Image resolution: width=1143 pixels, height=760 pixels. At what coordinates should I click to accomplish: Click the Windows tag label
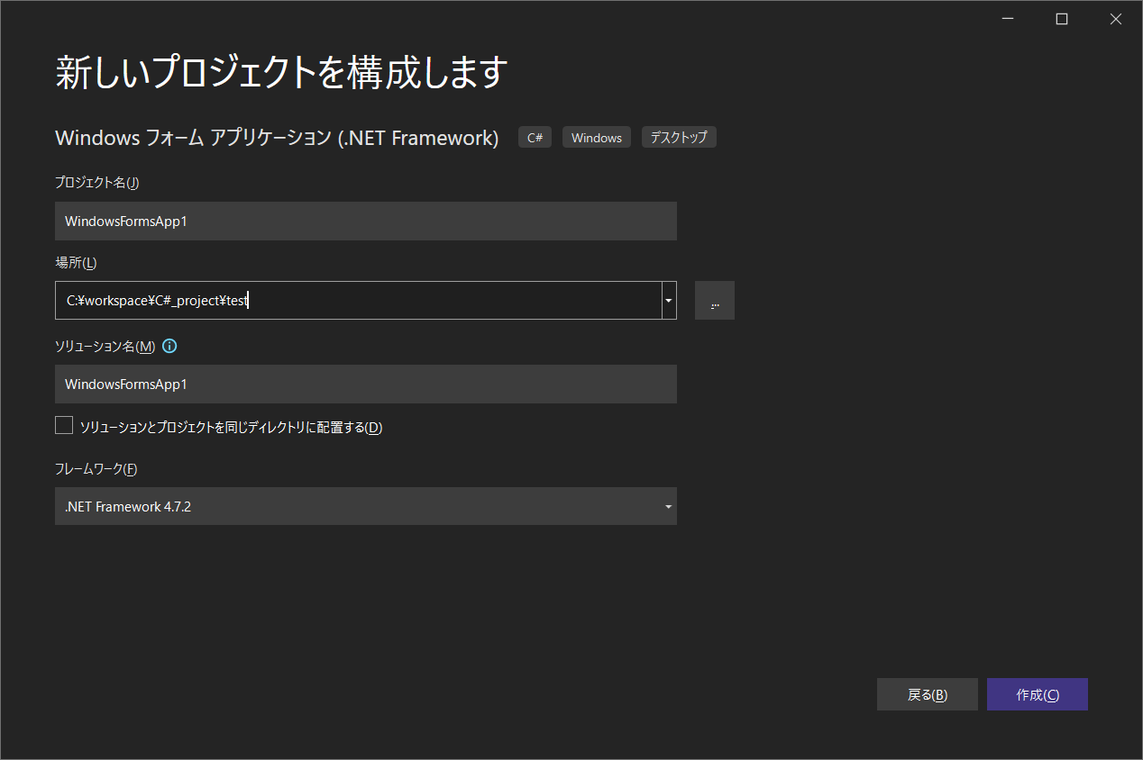[597, 138]
